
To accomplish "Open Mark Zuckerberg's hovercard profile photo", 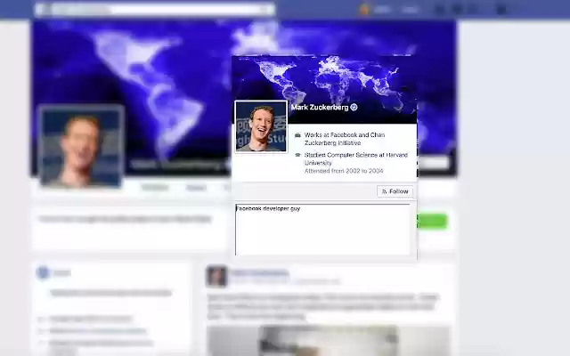I will pos(261,126).
